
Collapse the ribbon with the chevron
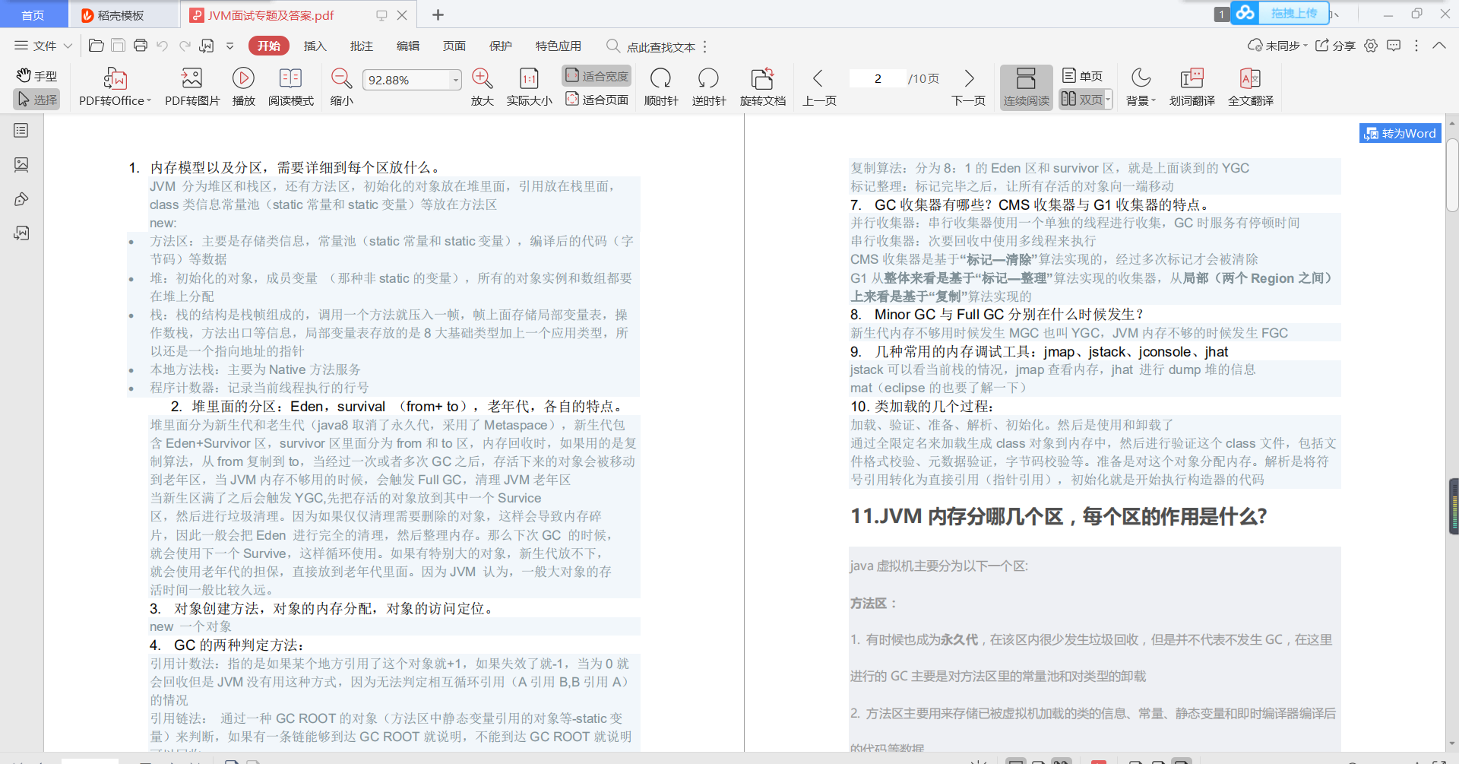click(1439, 46)
